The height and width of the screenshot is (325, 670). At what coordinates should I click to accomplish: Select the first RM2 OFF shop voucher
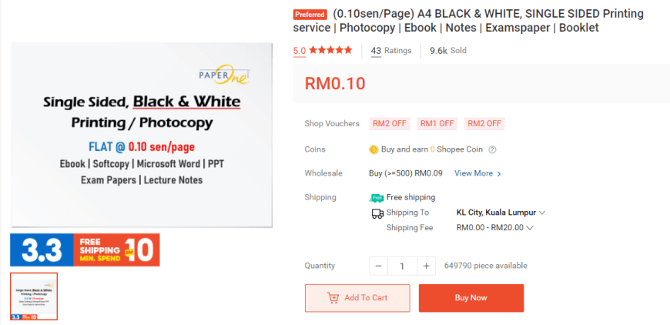point(389,123)
